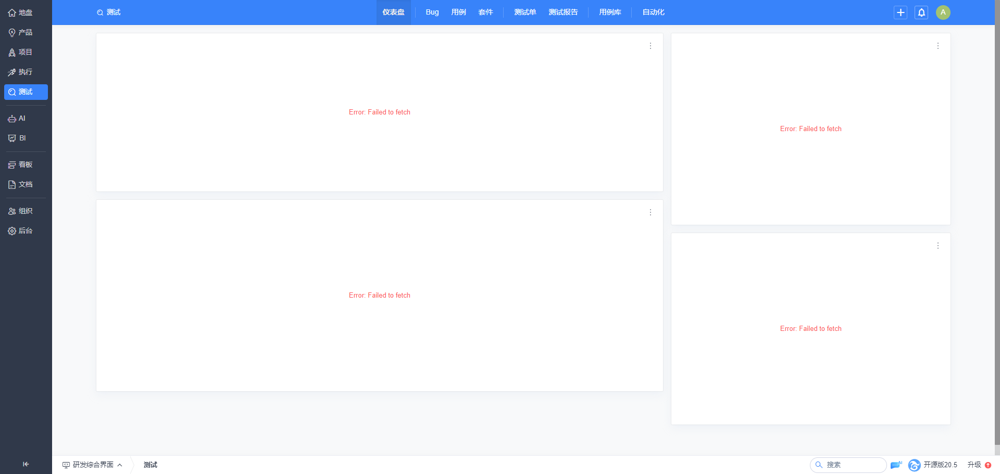The height and width of the screenshot is (474, 1000).
Task: Switch to 用例库 tab
Action: [x=610, y=12]
